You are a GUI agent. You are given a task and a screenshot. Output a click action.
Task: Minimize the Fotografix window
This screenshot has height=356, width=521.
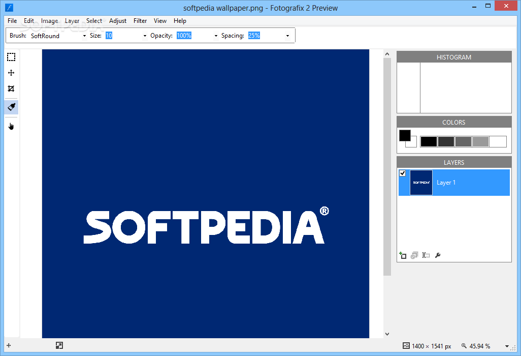pos(474,6)
